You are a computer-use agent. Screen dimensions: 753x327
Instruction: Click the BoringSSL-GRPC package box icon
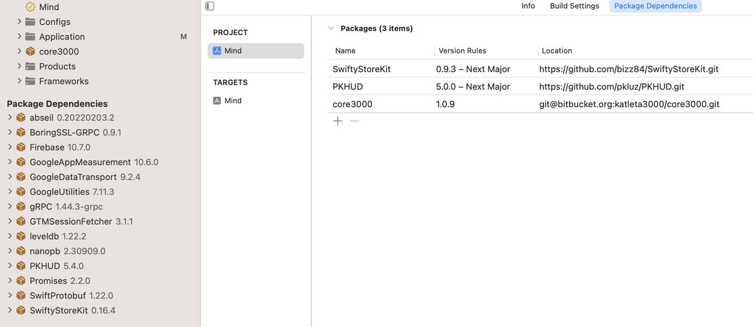(x=21, y=132)
